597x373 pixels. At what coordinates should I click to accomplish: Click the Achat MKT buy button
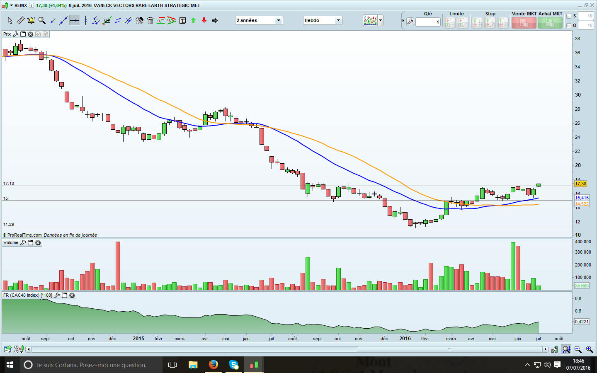coord(550,23)
